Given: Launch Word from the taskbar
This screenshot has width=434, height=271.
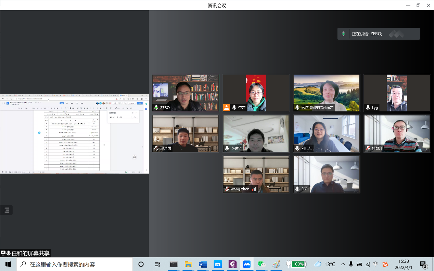Looking at the screenshot, I should click(x=203, y=264).
